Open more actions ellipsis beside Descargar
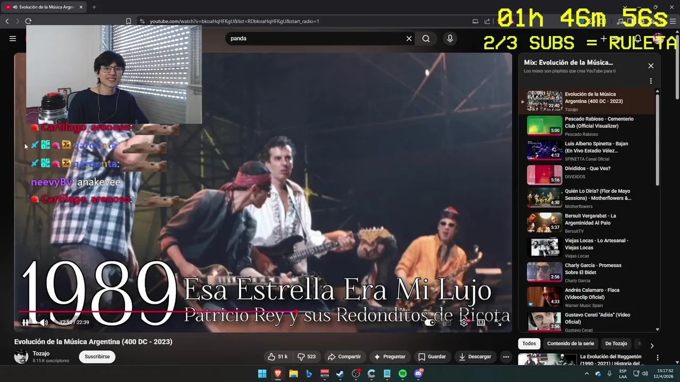Screen dimensions: 680x382 tap(506, 357)
